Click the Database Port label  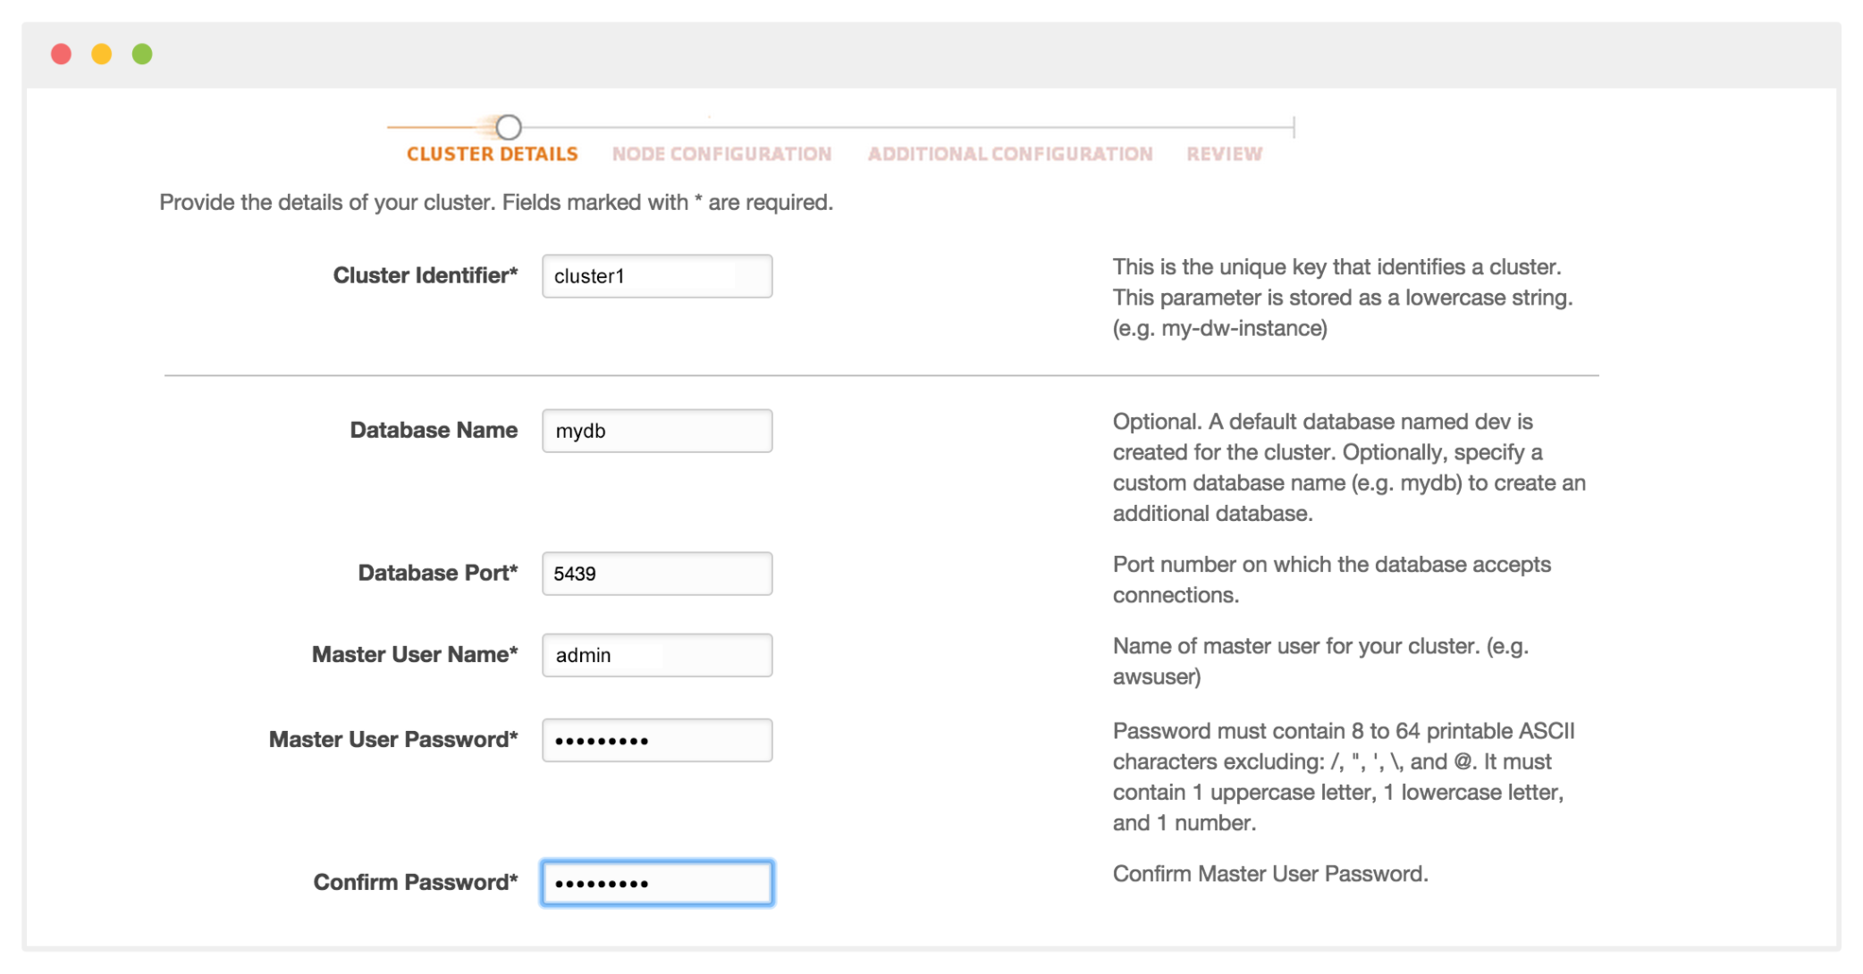[436, 573]
